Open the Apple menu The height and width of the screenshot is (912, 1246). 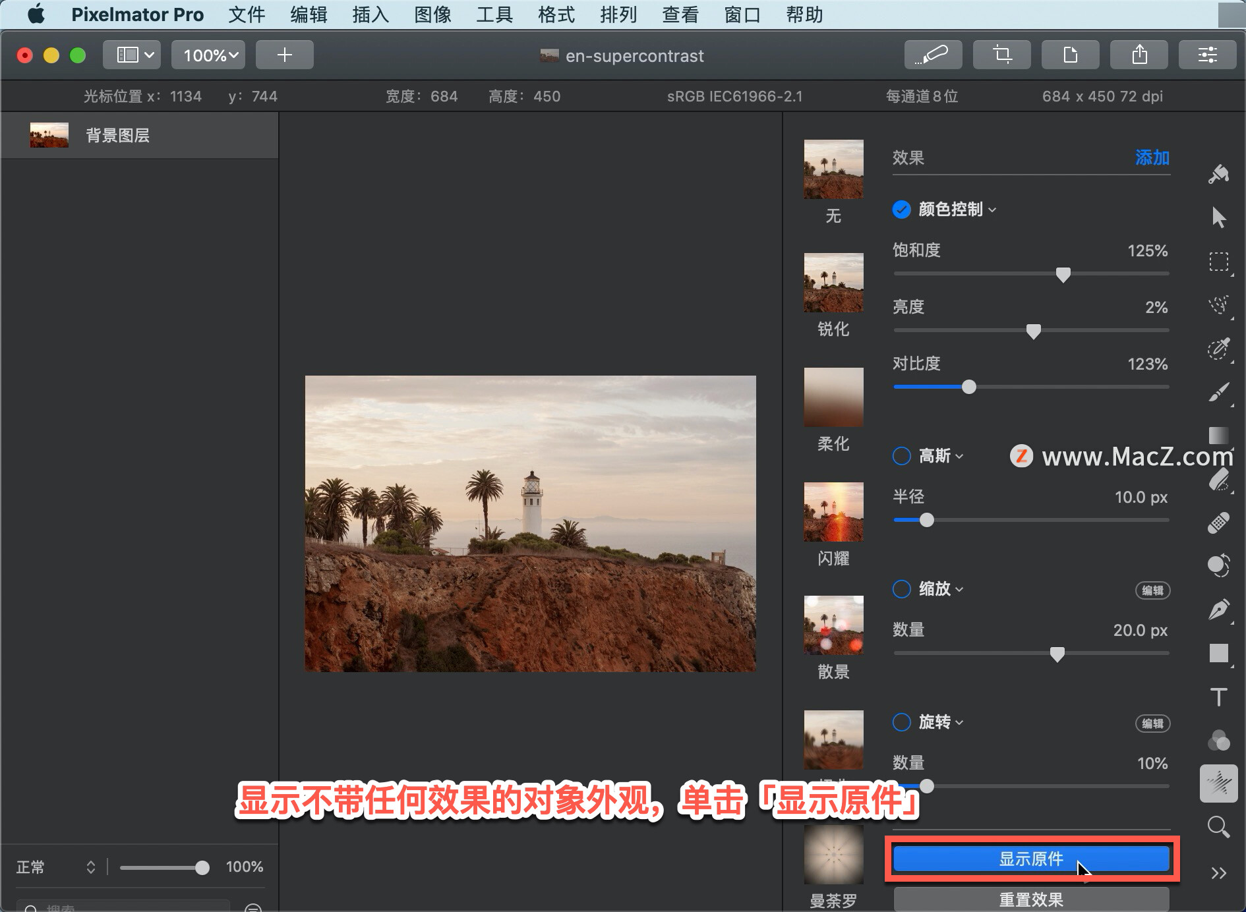(36, 14)
